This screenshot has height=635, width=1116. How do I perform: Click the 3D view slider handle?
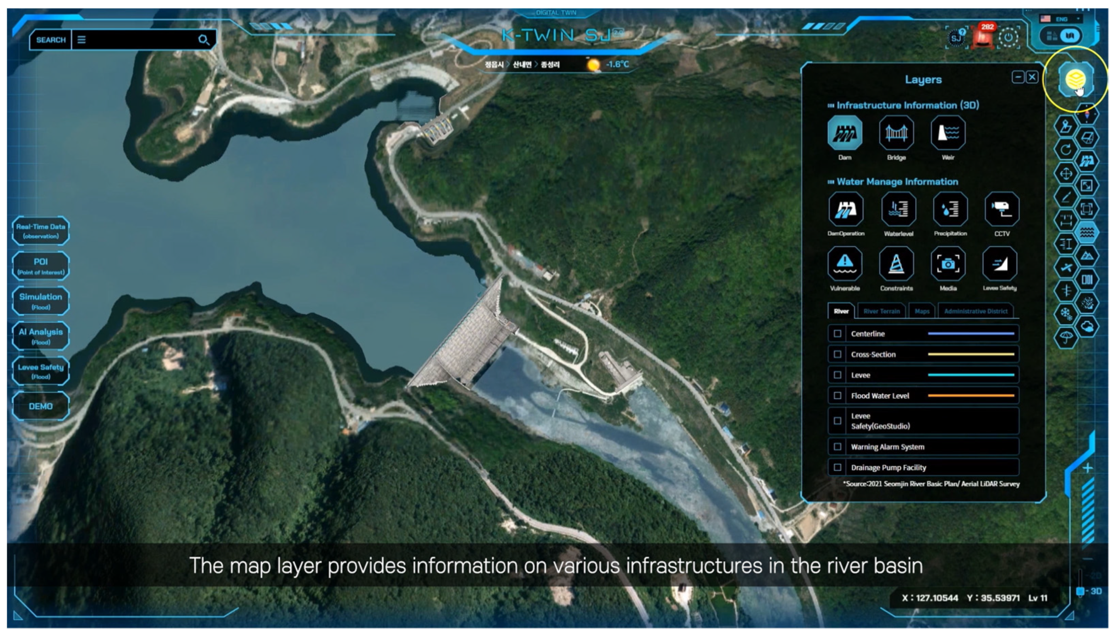pos(1080,591)
